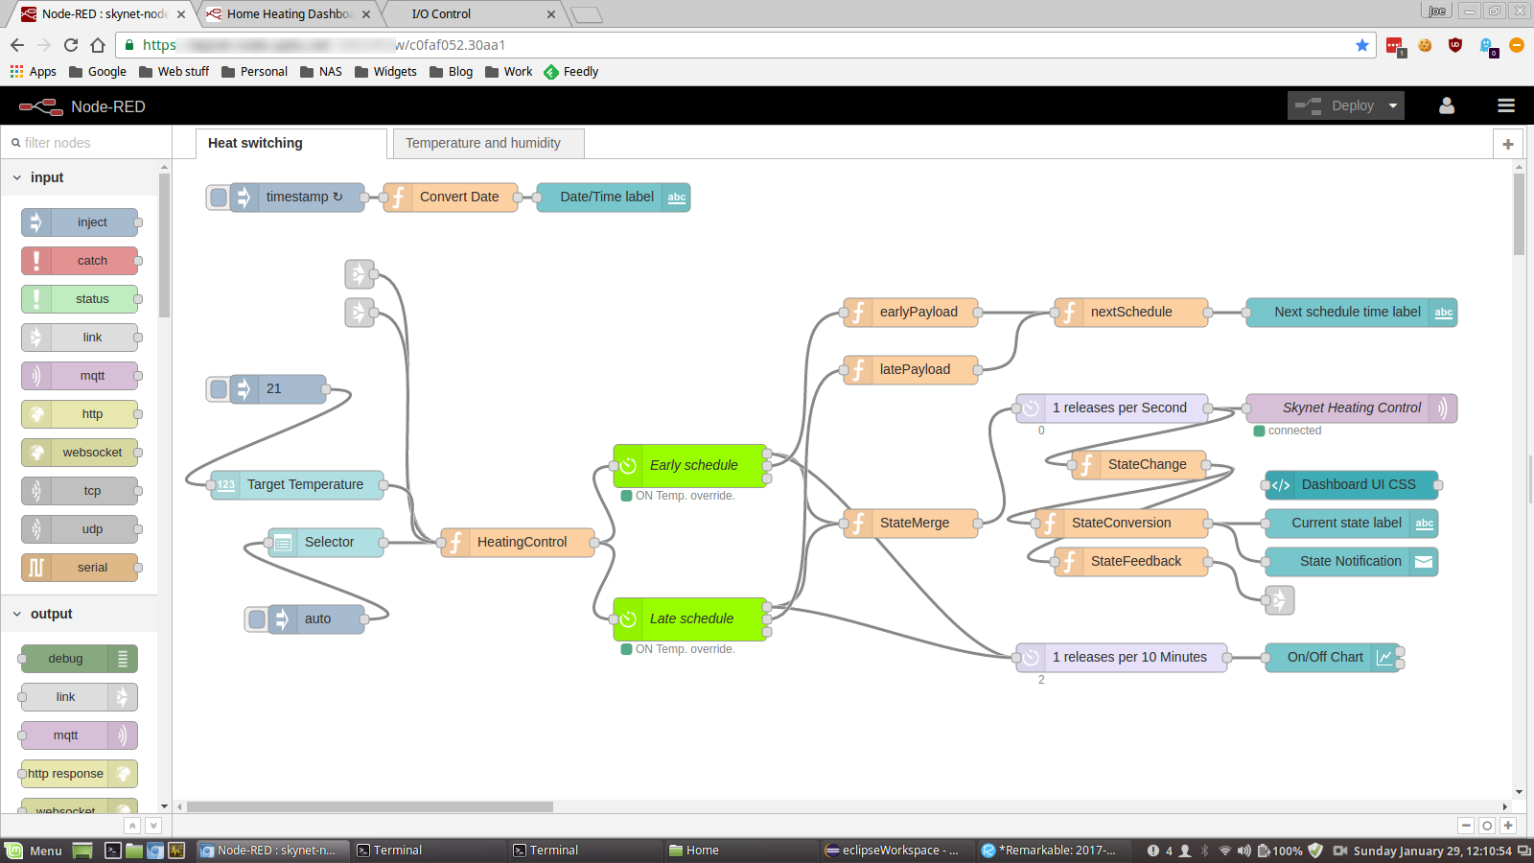Trigger the timestamp inject node button
This screenshot has width=1534, height=863.
219,198
